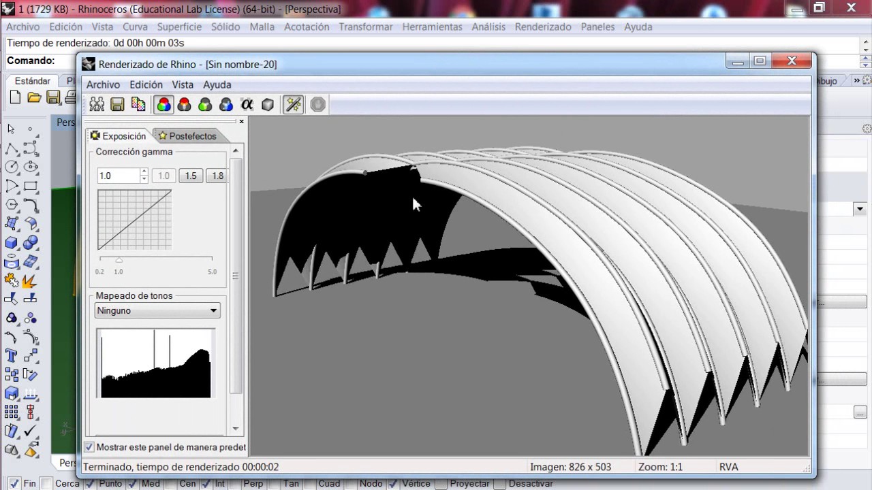Show green channel only icon
This screenshot has width=872, height=490.
pos(205,104)
